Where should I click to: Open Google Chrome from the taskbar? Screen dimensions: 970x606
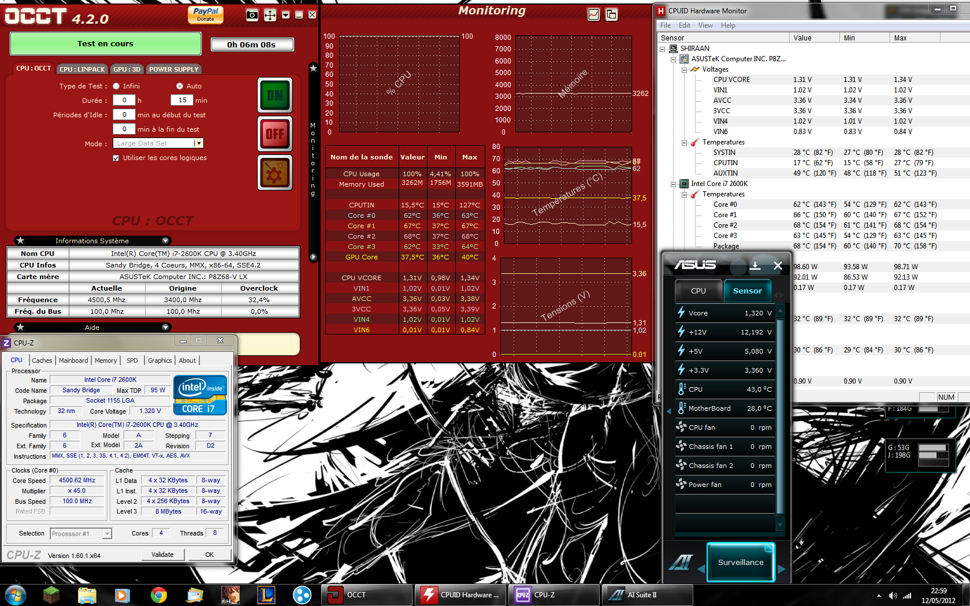[158, 594]
